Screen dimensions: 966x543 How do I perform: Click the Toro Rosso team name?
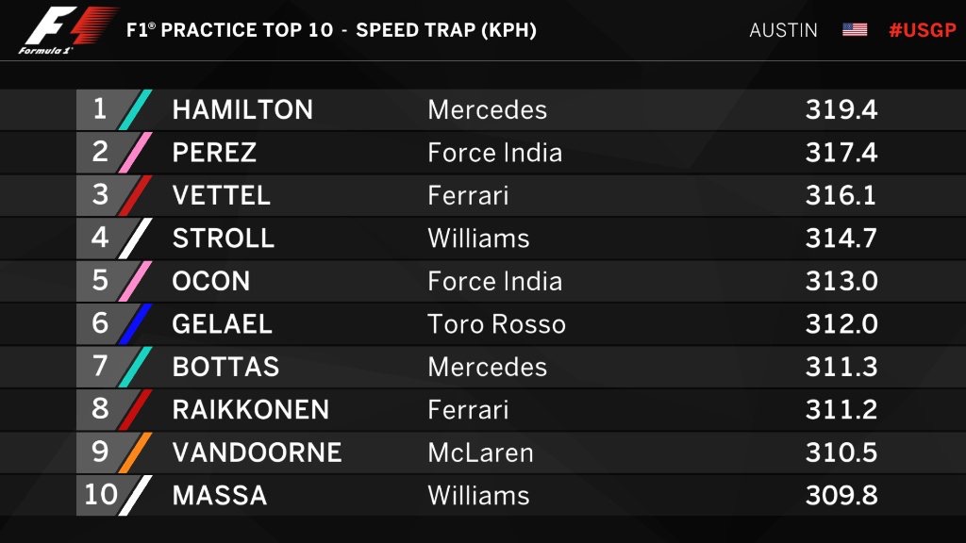tap(496, 324)
